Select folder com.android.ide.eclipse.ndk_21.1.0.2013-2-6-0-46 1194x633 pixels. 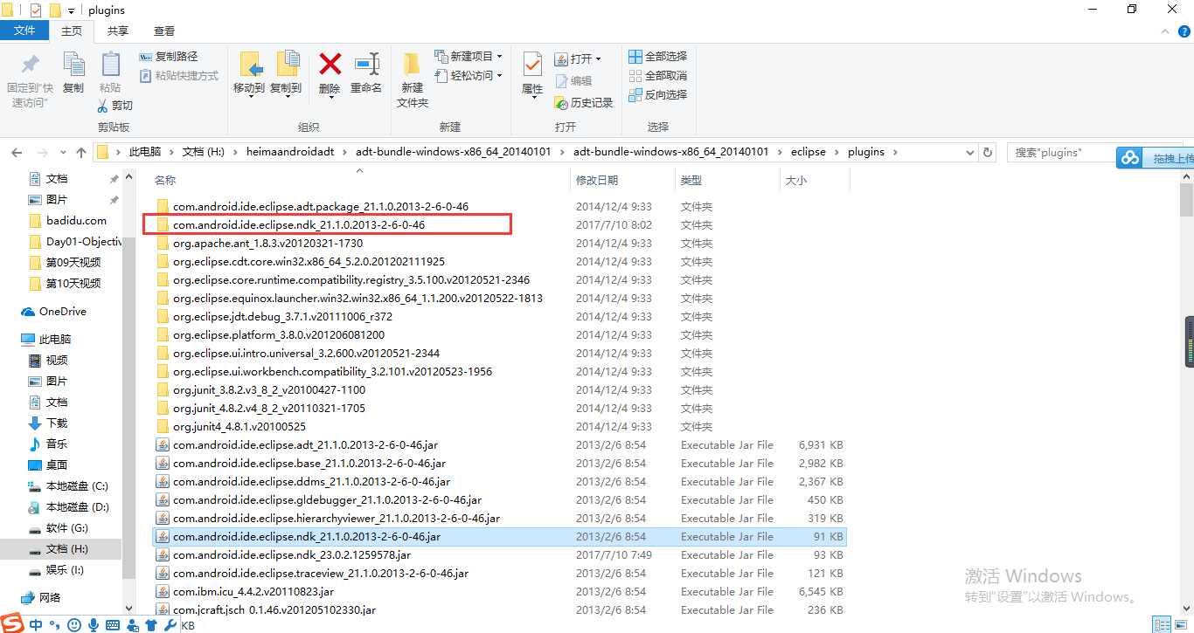click(x=299, y=225)
